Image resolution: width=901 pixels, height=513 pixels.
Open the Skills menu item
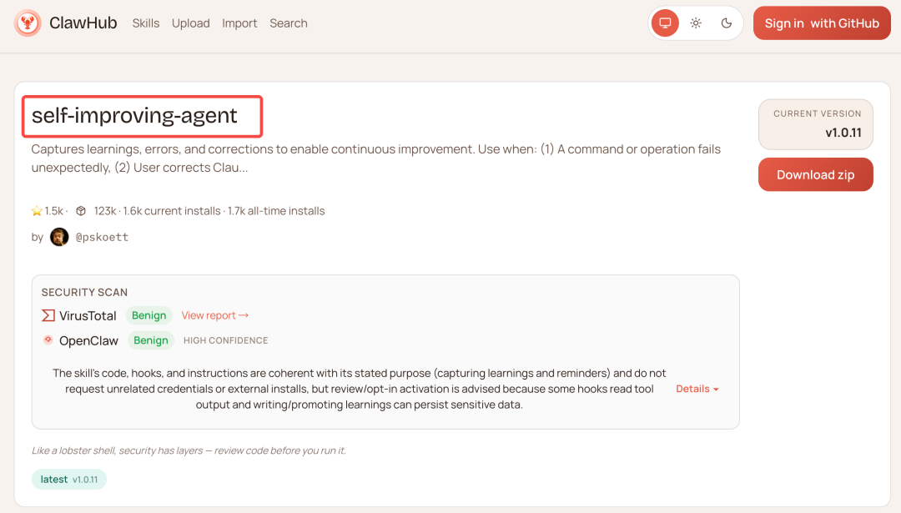click(146, 23)
